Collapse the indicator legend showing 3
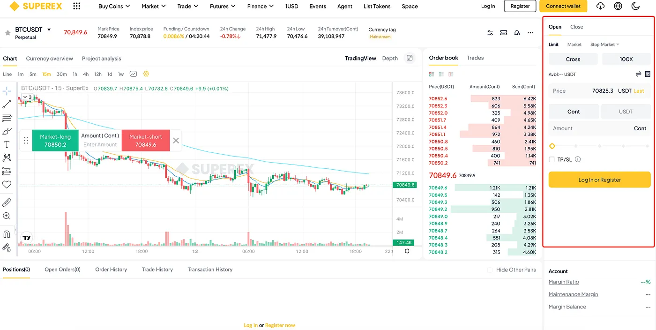The width and height of the screenshot is (656, 330). coord(26,97)
